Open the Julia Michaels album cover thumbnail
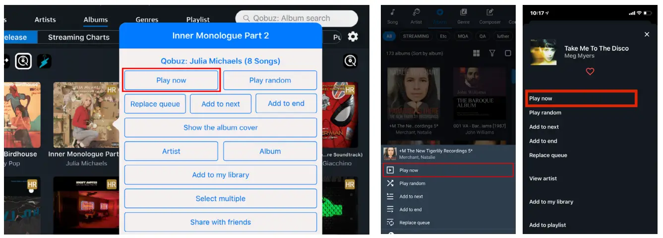Screen dimensions: 663x238 pos(86,115)
